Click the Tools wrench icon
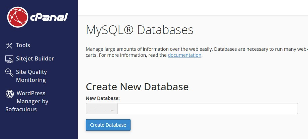The height and width of the screenshot is (139, 308). pyautogui.click(x=9, y=45)
